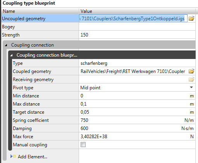The width and height of the screenshot is (198, 163).
Task: Enable the Manual coupling checkbox
Action: click(x=83, y=144)
